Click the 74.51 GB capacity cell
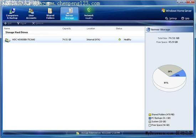The image size is (196, 138). click(67, 40)
